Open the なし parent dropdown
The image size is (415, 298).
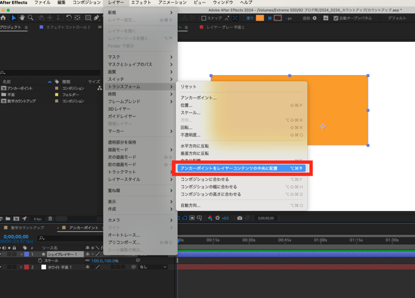click(153, 267)
